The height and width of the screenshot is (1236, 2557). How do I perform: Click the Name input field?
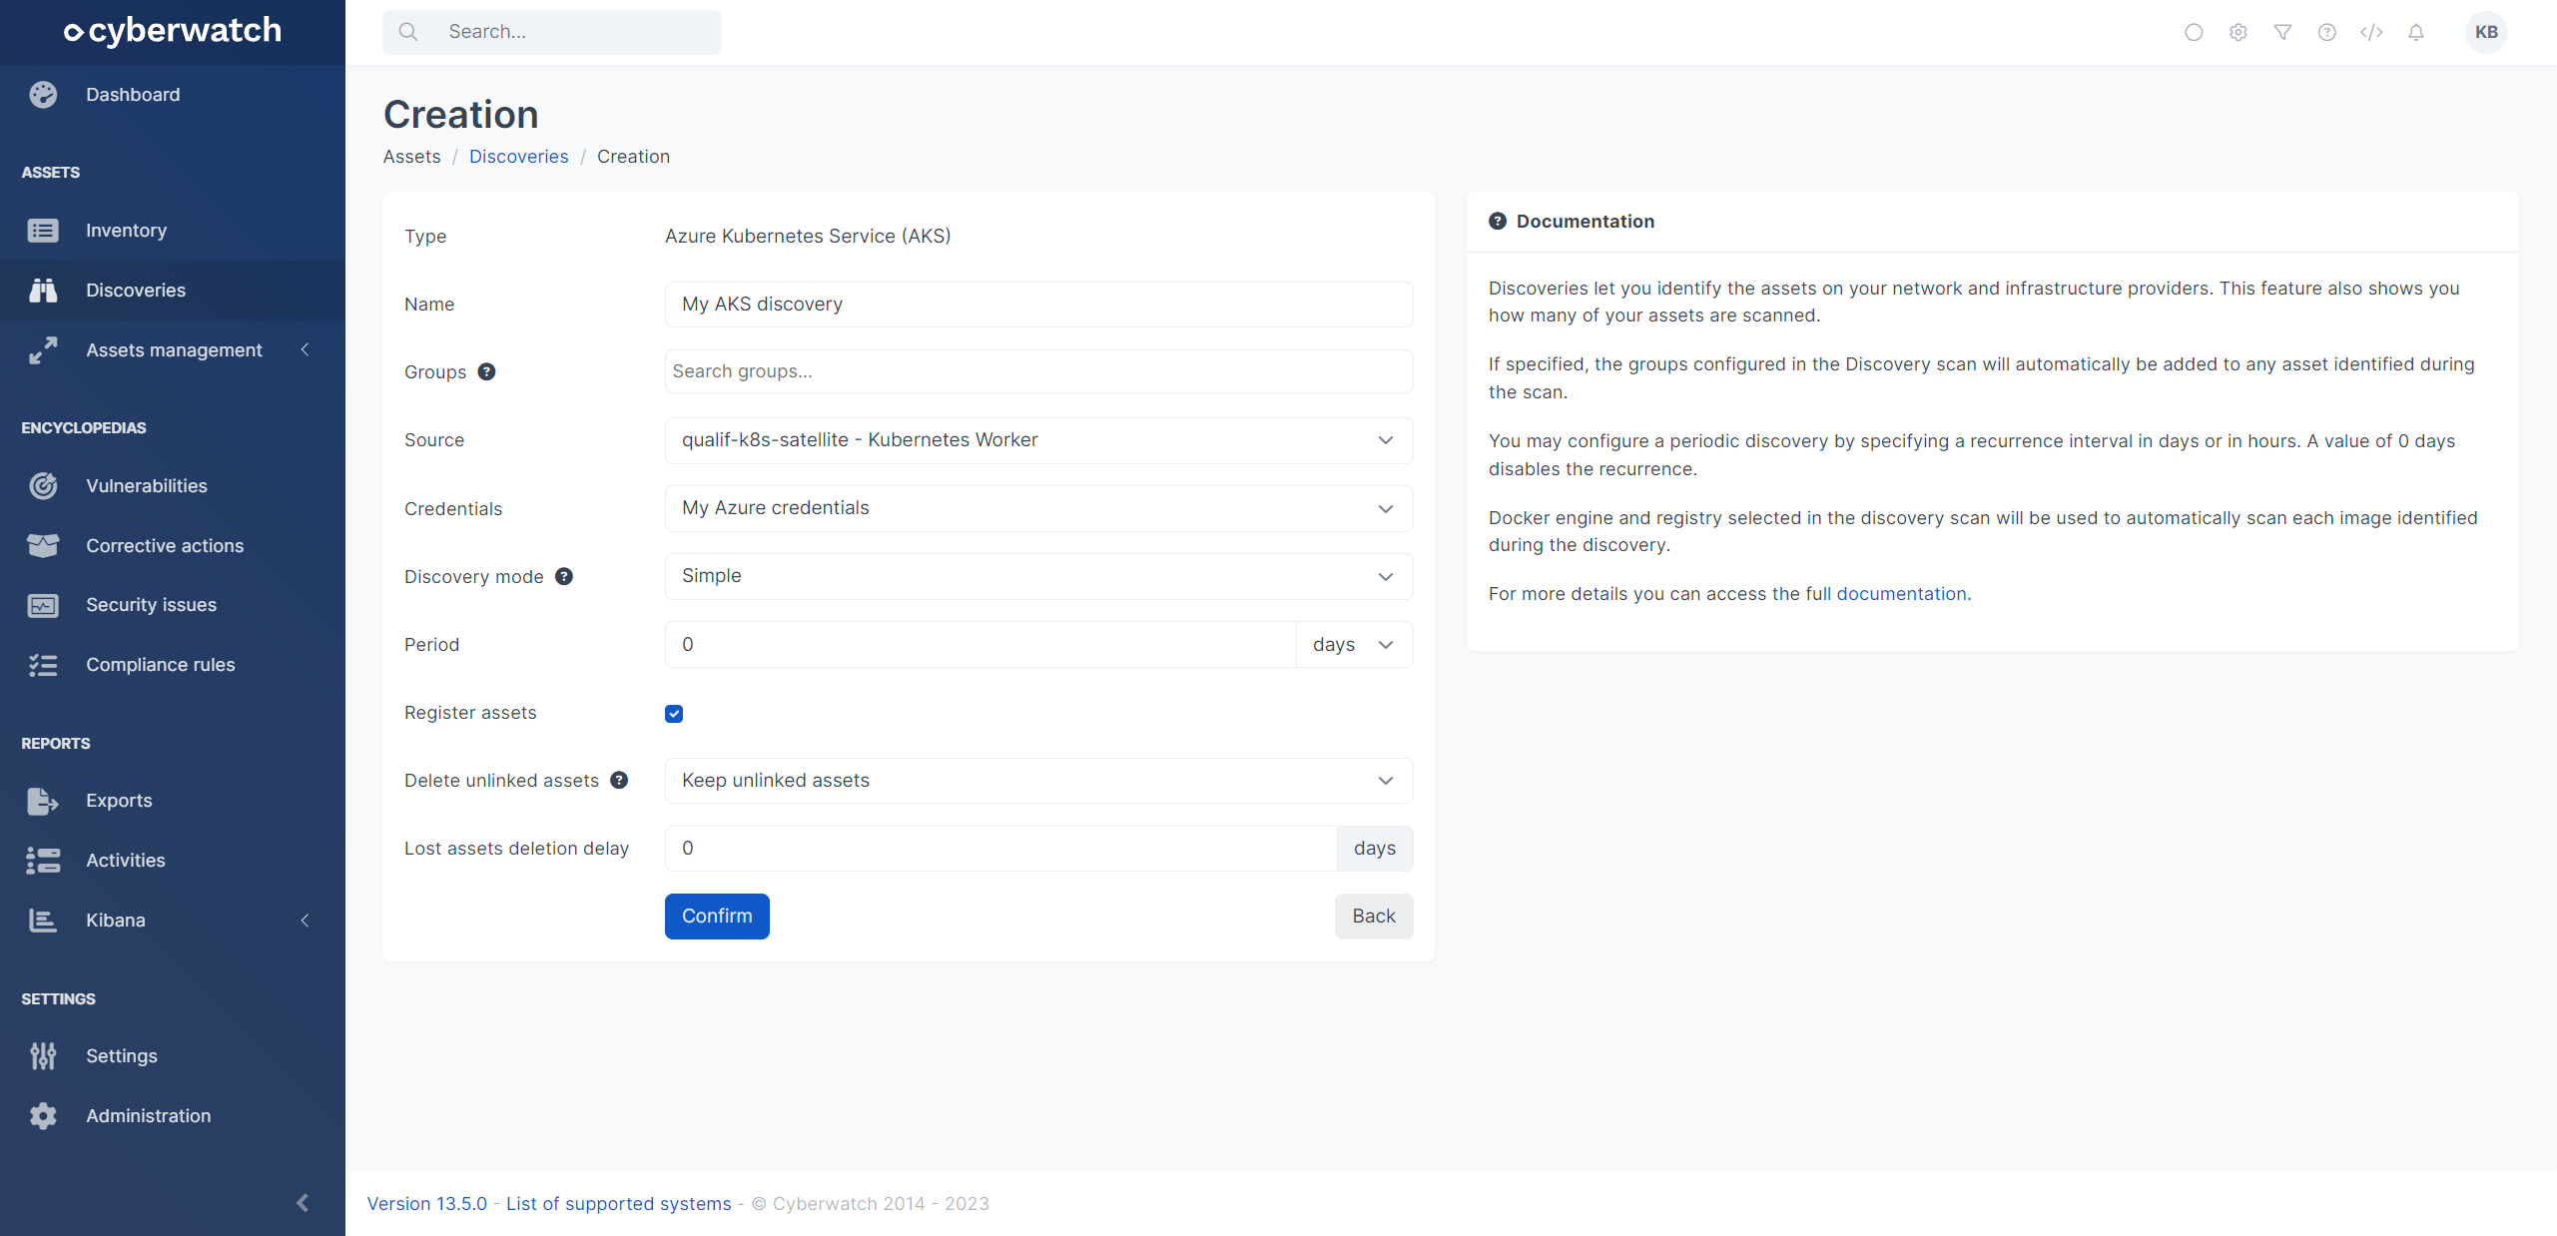point(1038,305)
